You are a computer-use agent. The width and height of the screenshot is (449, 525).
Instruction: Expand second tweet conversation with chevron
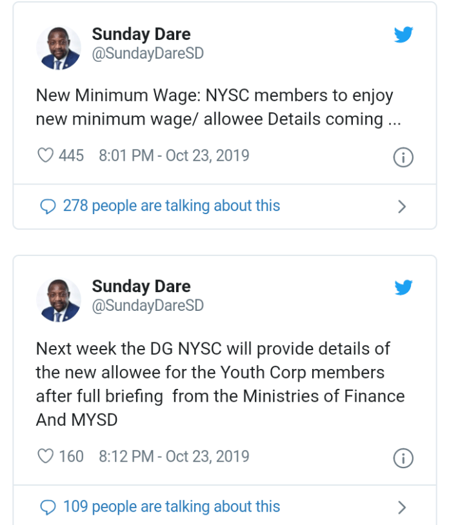pos(402,508)
